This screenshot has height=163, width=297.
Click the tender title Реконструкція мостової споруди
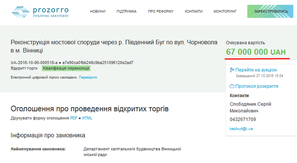coord(114,46)
